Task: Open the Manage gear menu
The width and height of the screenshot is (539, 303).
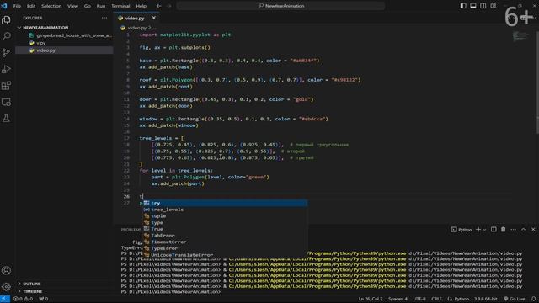Action: coord(6,286)
